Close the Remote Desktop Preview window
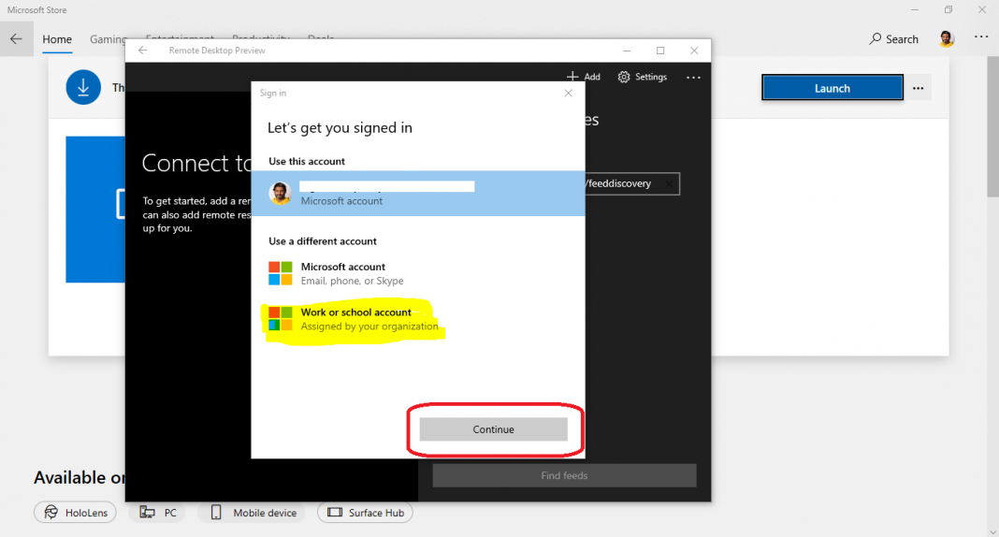 [x=694, y=51]
